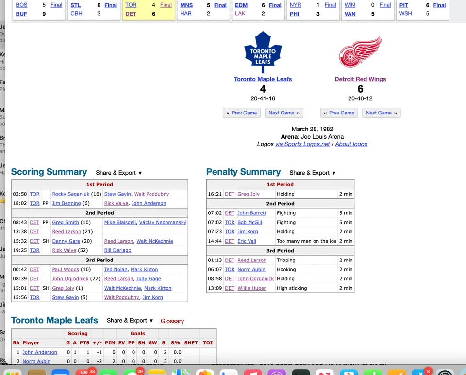Go to Toronto's Next Game
Viewport: 466px width, 375px height.
(x=284, y=113)
